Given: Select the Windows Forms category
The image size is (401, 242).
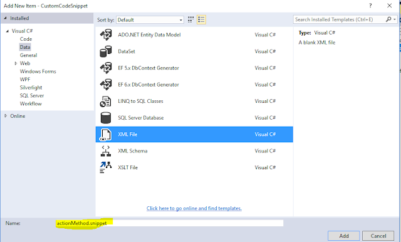Looking at the screenshot, I should (38, 71).
